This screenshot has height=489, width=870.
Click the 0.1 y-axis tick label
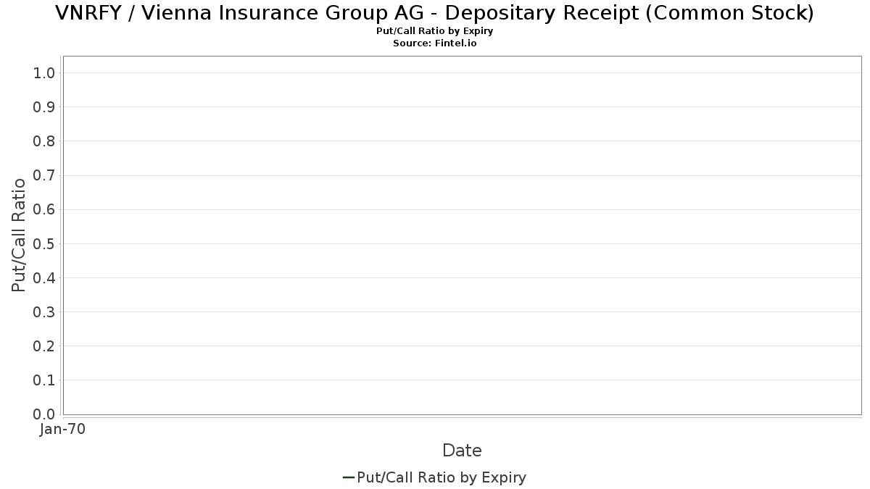tap(45, 380)
